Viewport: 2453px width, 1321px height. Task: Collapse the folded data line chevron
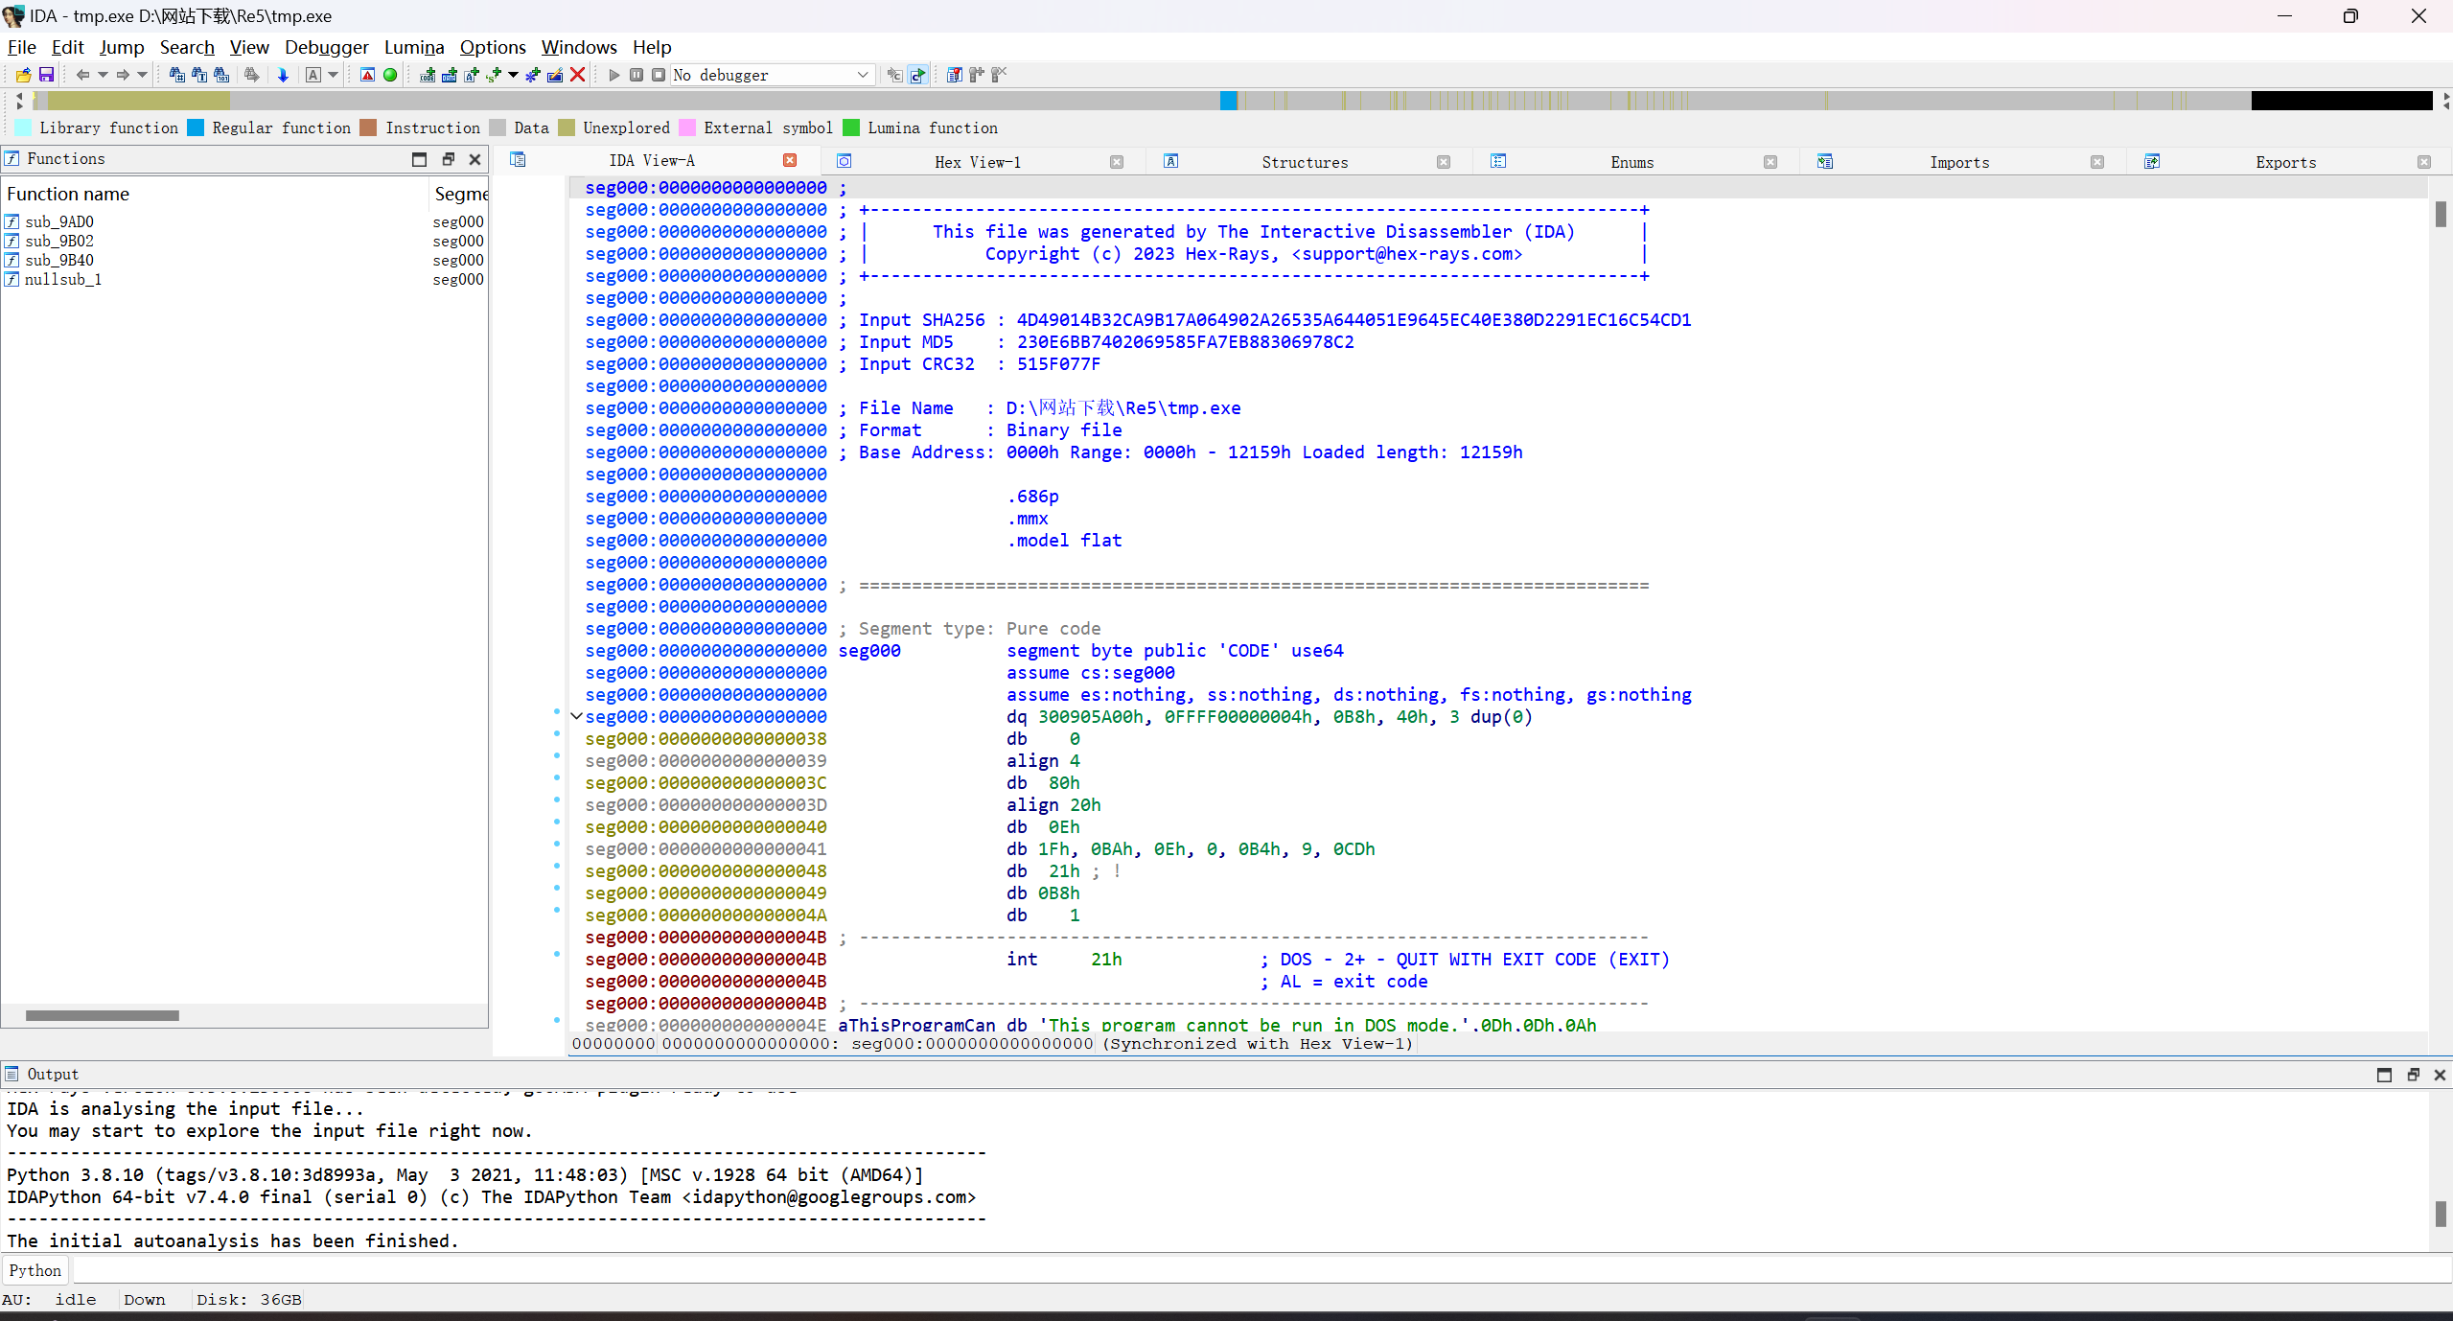point(576,716)
